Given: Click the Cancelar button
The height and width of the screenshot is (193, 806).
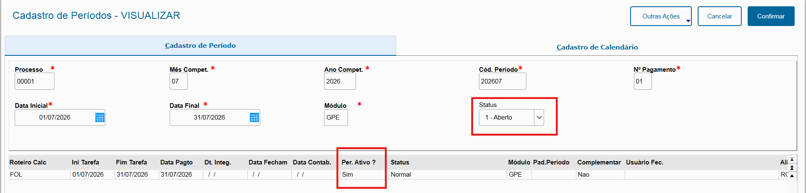Looking at the screenshot, I should pos(720,16).
